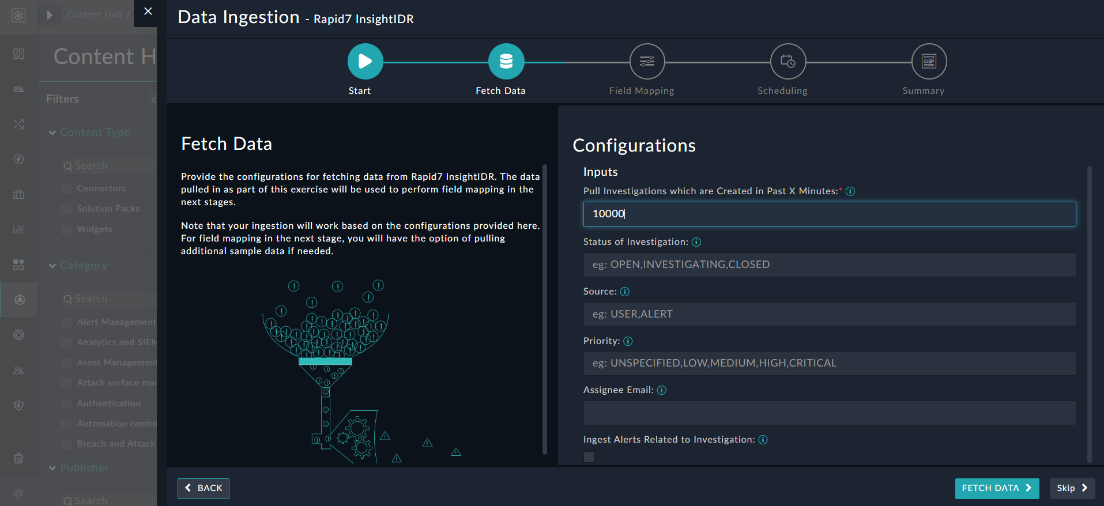Click info icon beside Status of Investigation

click(x=696, y=242)
